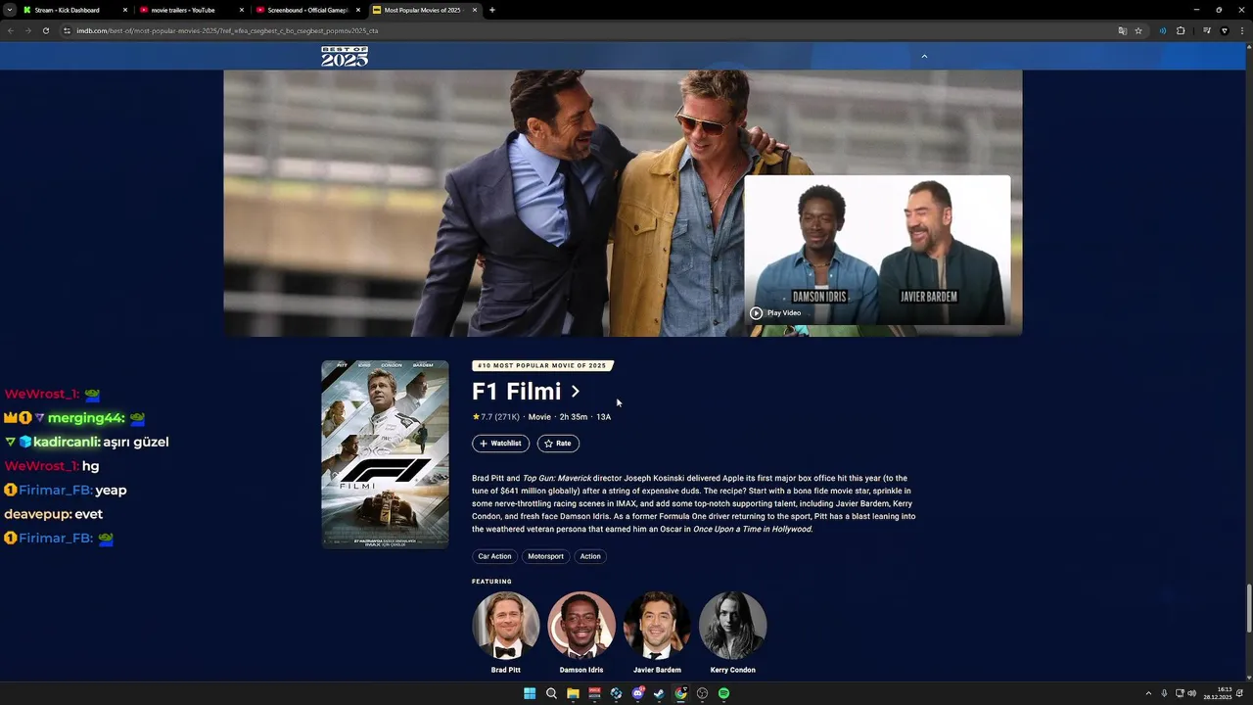Screen dimensions: 1253x705
Task: Click the Brad Pitt name link
Action: coord(506,670)
